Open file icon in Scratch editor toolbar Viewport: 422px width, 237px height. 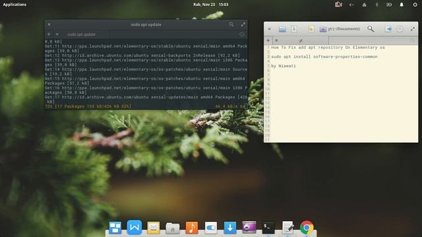point(282,29)
